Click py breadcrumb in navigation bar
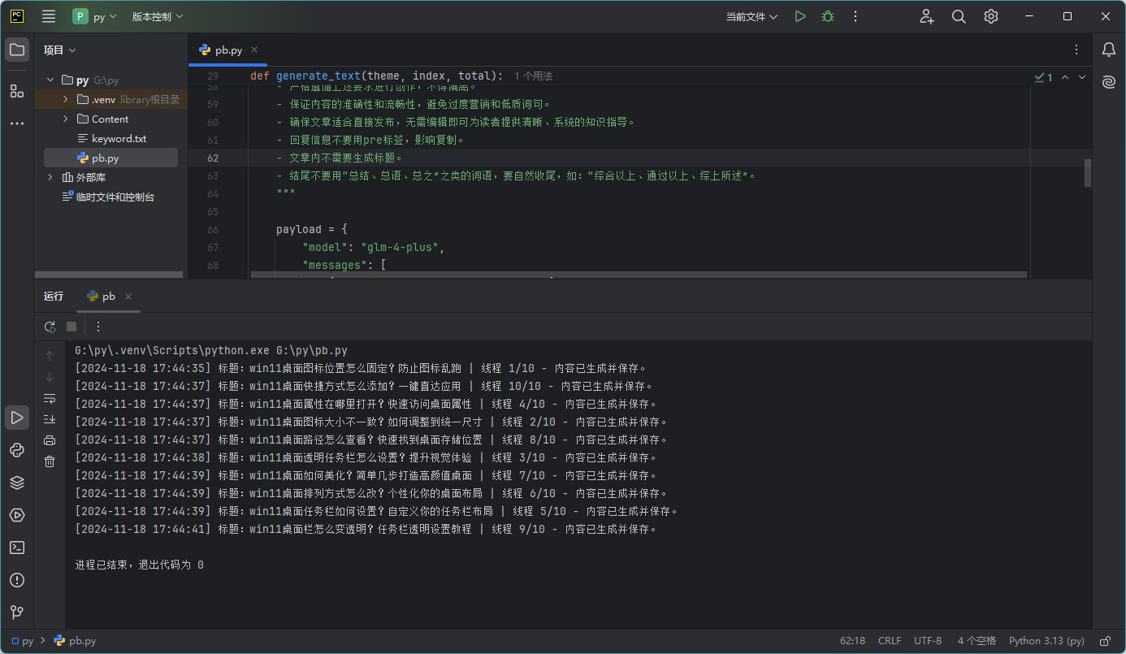Screen dimensions: 1126x654 pos(23,641)
